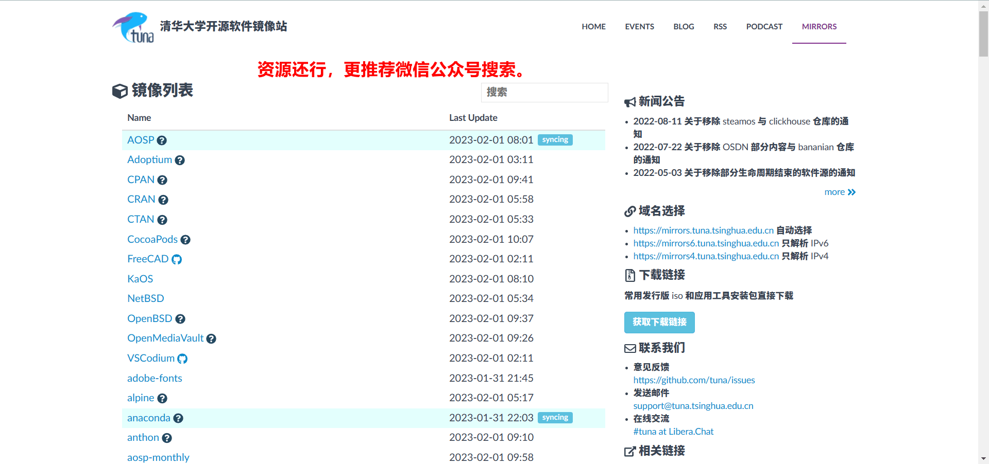Image resolution: width=989 pixels, height=464 pixels.
Task: Open help icon next to alpine
Action: pos(162,399)
